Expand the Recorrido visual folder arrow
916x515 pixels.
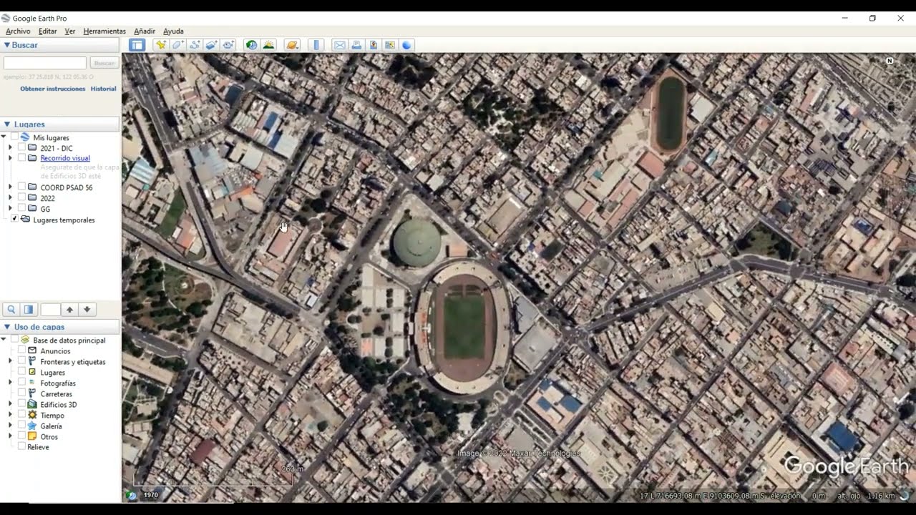click(10, 158)
